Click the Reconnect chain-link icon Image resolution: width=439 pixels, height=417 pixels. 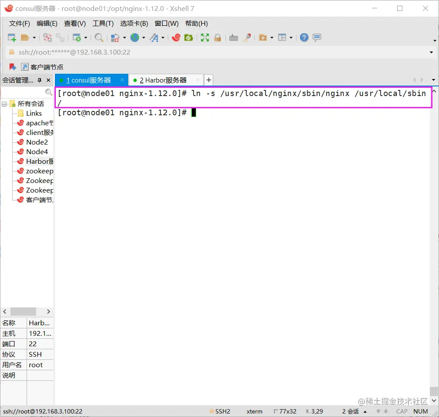click(x=60, y=37)
